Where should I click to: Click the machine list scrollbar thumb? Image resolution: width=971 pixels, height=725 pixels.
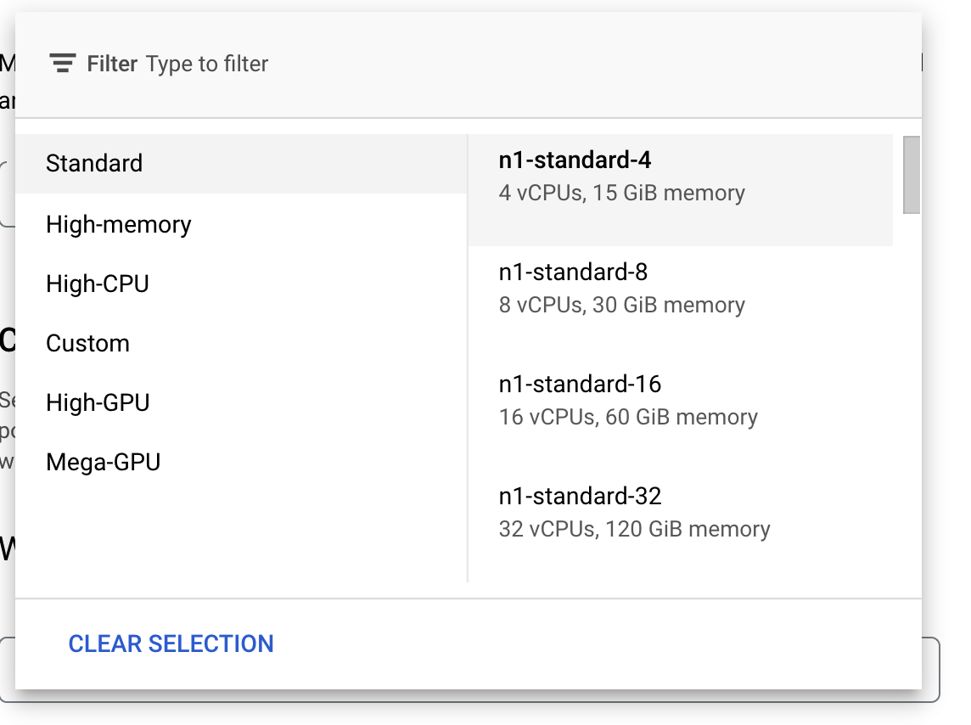(912, 174)
